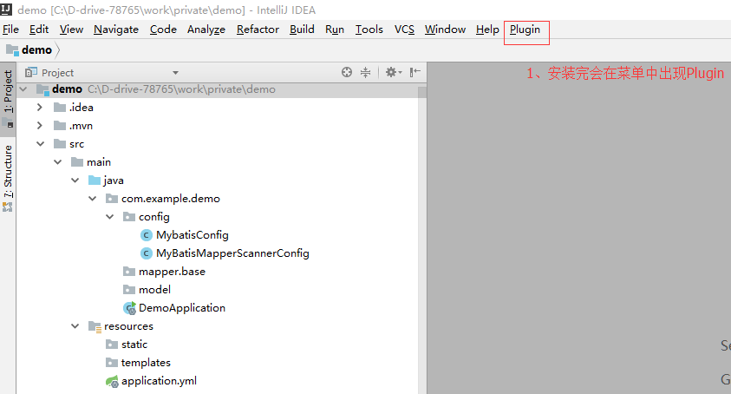Open the Help menu

click(x=487, y=30)
